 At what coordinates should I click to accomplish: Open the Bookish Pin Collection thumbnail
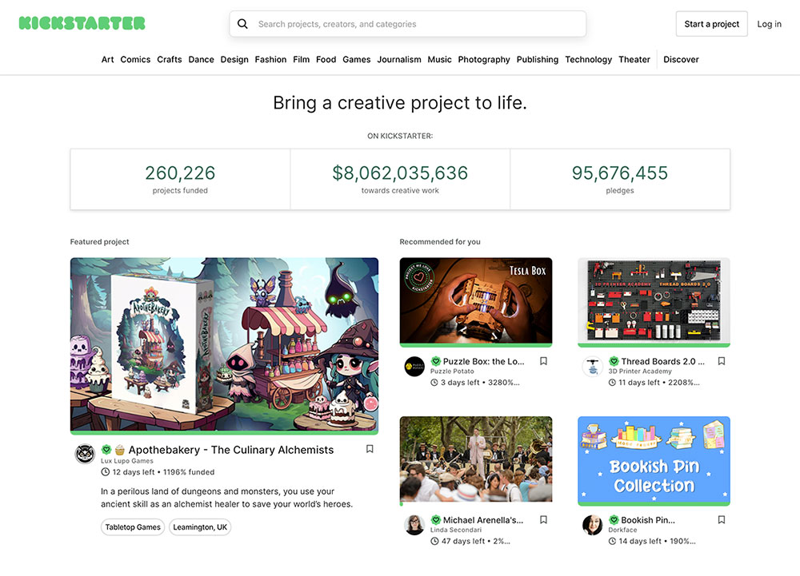(x=654, y=461)
